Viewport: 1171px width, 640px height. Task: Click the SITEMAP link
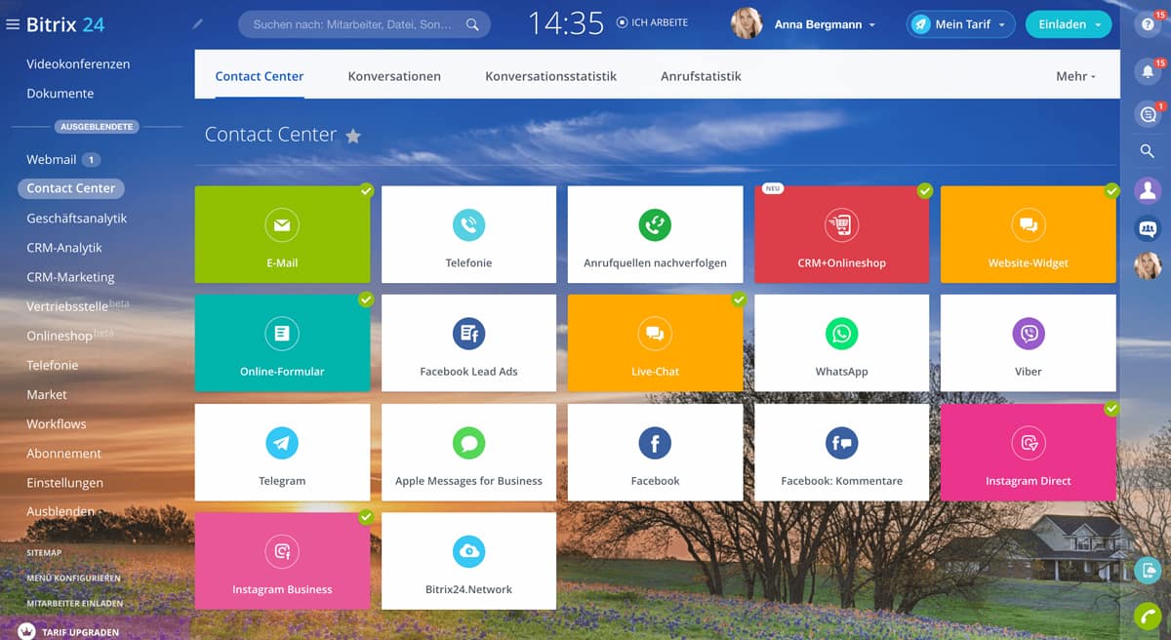pos(44,552)
